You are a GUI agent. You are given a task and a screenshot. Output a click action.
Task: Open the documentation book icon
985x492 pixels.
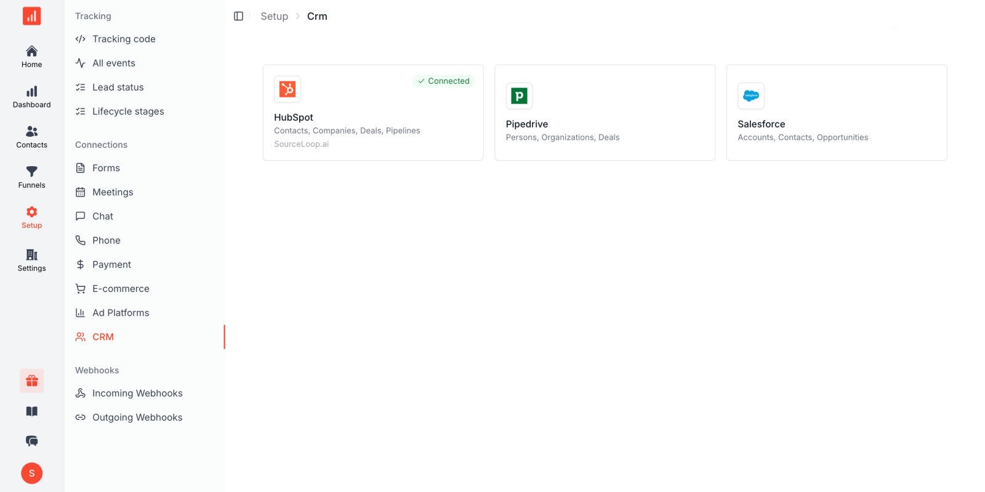[32, 411]
